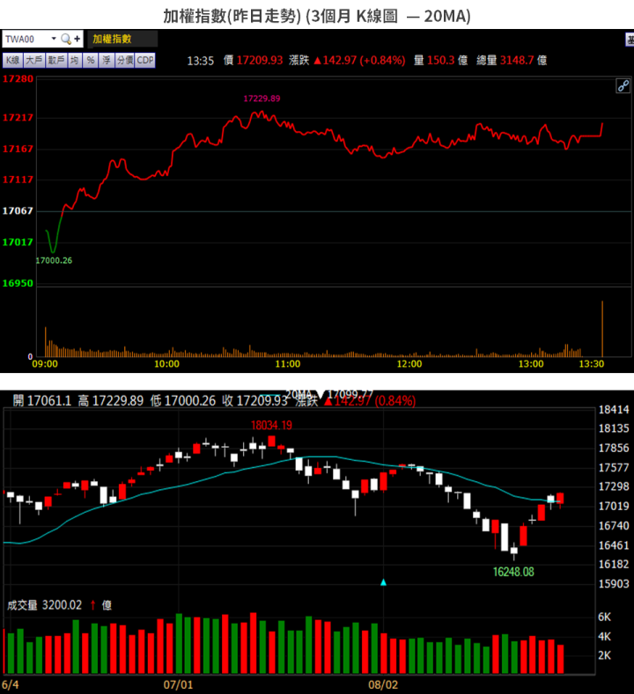This screenshot has height=694, width=634.
Task: Click the link chain icon on intraday chart
Action: point(623,86)
